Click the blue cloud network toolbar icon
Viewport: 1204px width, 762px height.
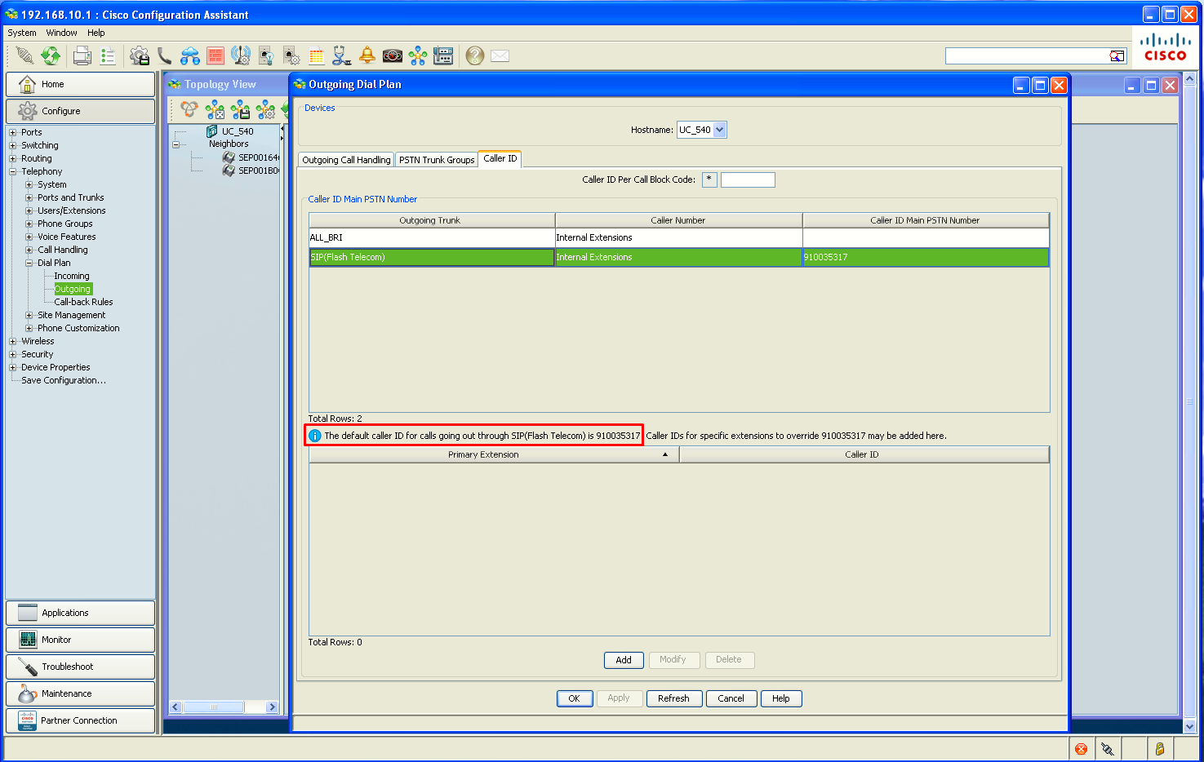[190, 55]
